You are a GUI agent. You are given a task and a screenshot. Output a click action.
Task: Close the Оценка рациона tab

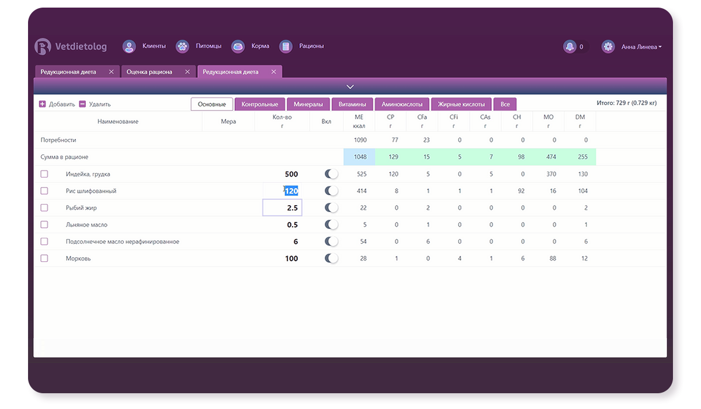[x=187, y=72]
